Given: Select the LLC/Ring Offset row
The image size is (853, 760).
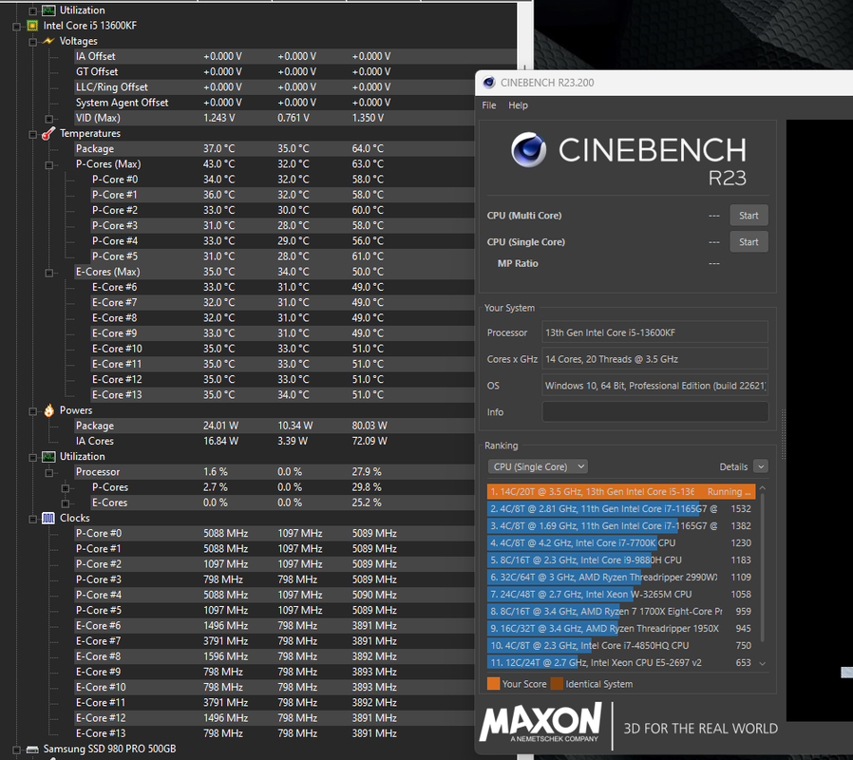Looking at the screenshot, I should click(x=275, y=87).
